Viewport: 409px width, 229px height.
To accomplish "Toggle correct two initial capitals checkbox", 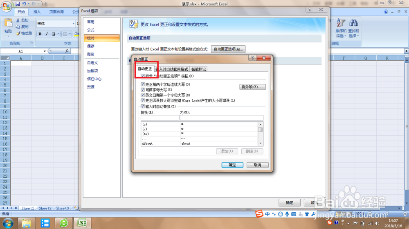I will (x=143, y=84).
